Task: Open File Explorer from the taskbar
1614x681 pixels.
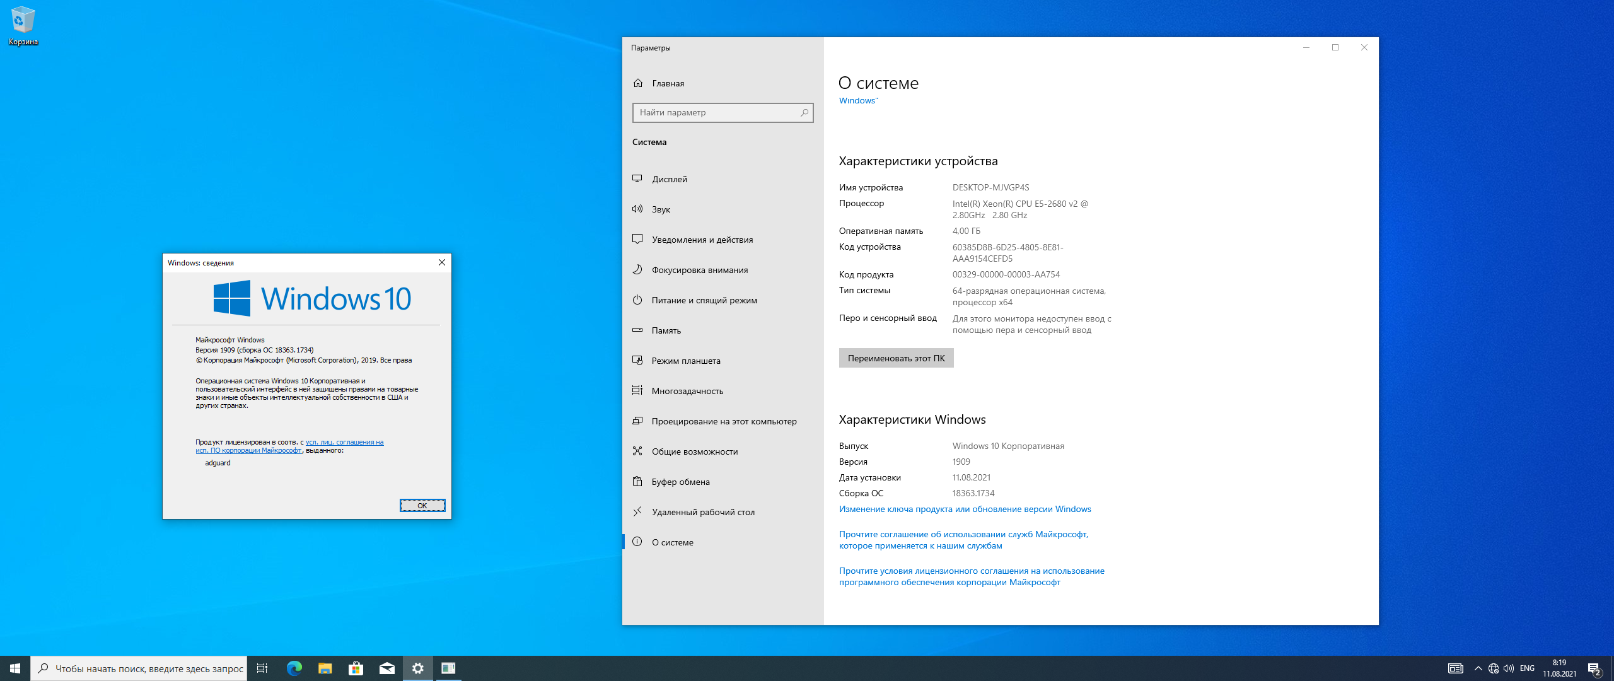Action: pos(325,668)
